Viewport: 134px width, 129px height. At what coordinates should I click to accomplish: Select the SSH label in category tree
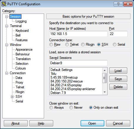(x=19, y=97)
